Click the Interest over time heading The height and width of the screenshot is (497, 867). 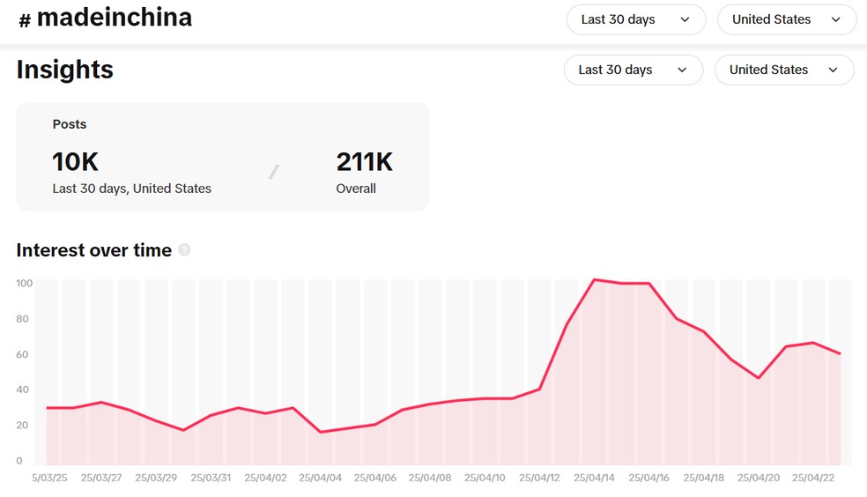click(94, 250)
